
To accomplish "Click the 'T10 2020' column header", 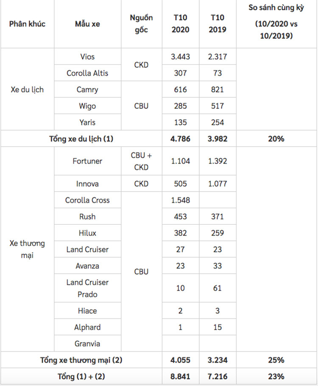I will 181,24.
